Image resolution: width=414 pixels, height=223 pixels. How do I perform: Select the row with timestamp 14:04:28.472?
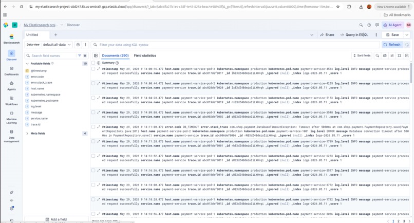coord(93,98)
